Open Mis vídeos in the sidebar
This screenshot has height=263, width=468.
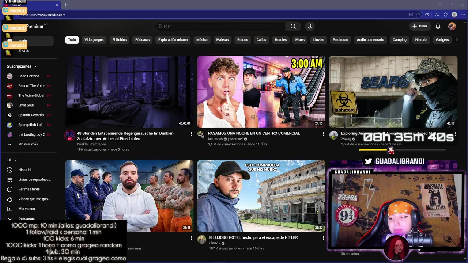point(29,209)
